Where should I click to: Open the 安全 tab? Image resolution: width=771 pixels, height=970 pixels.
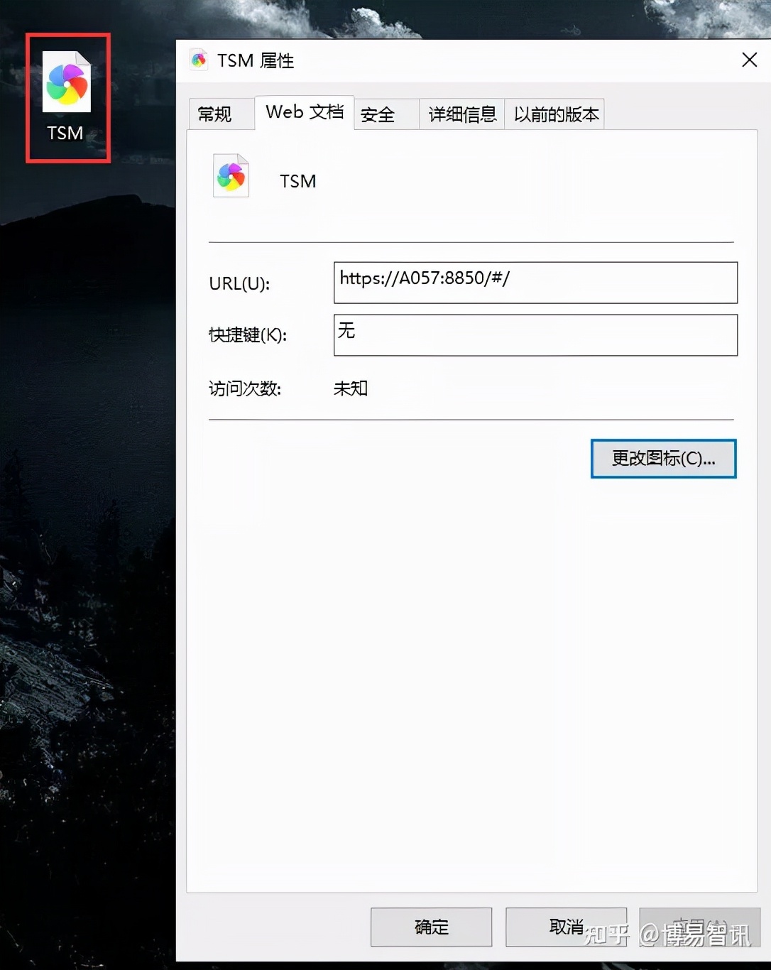click(x=378, y=114)
